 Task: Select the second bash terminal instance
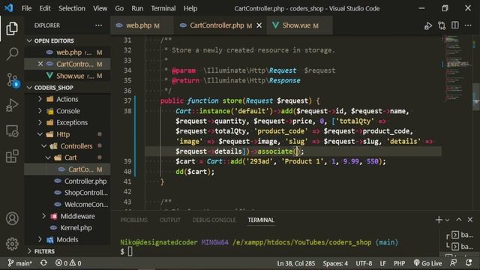tap(462, 247)
